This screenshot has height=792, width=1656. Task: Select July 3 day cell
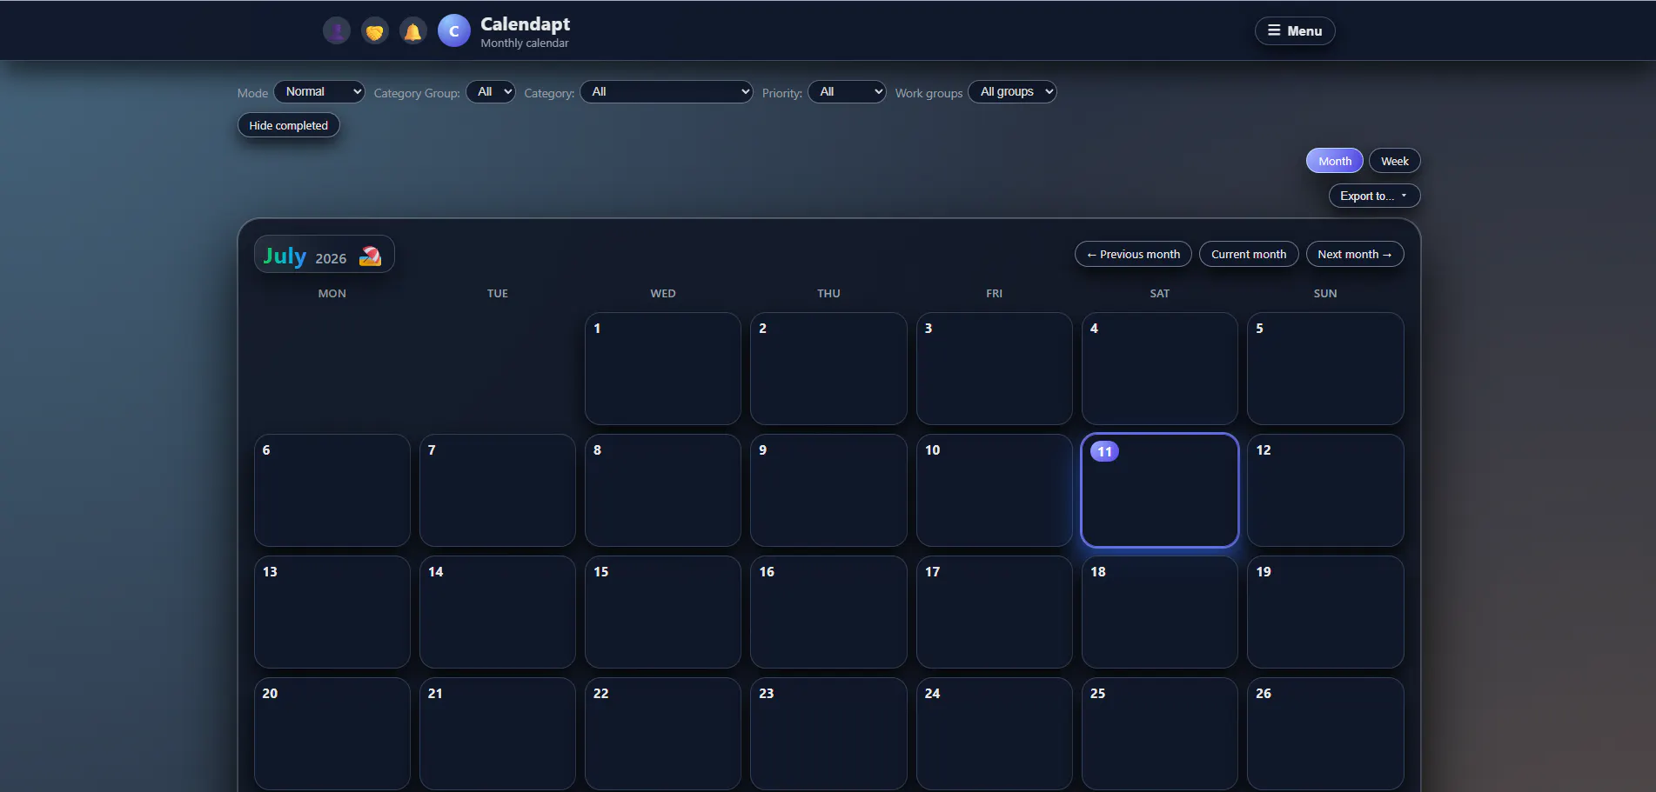point(994,369)
